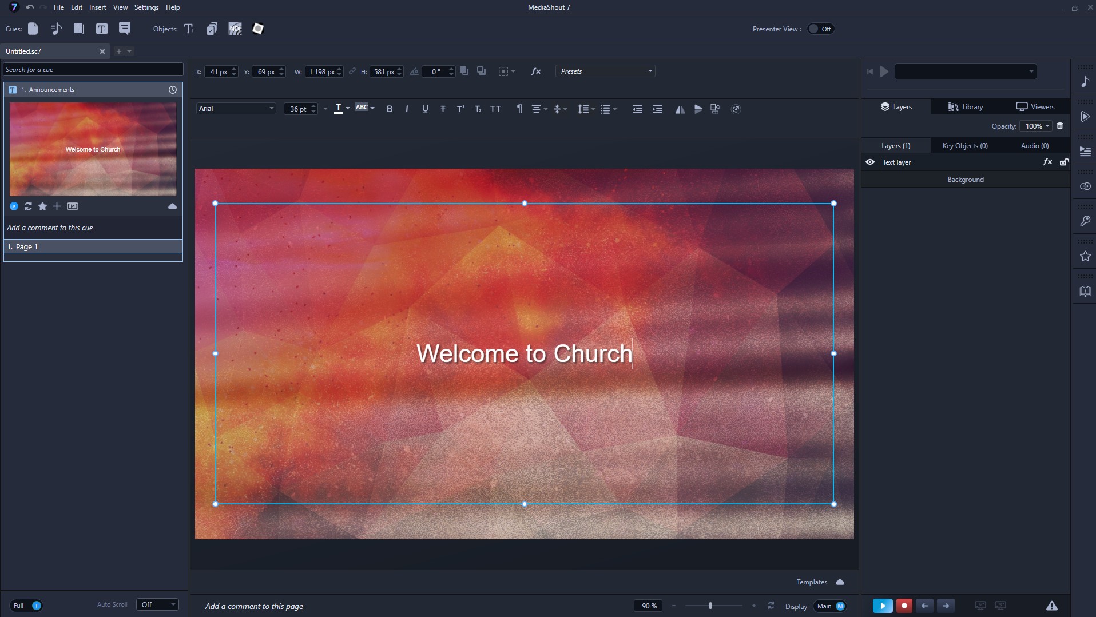Click the fx effects icon in toolbar
The height and width of the screenshot is (617, 1096).
(535, 71)
